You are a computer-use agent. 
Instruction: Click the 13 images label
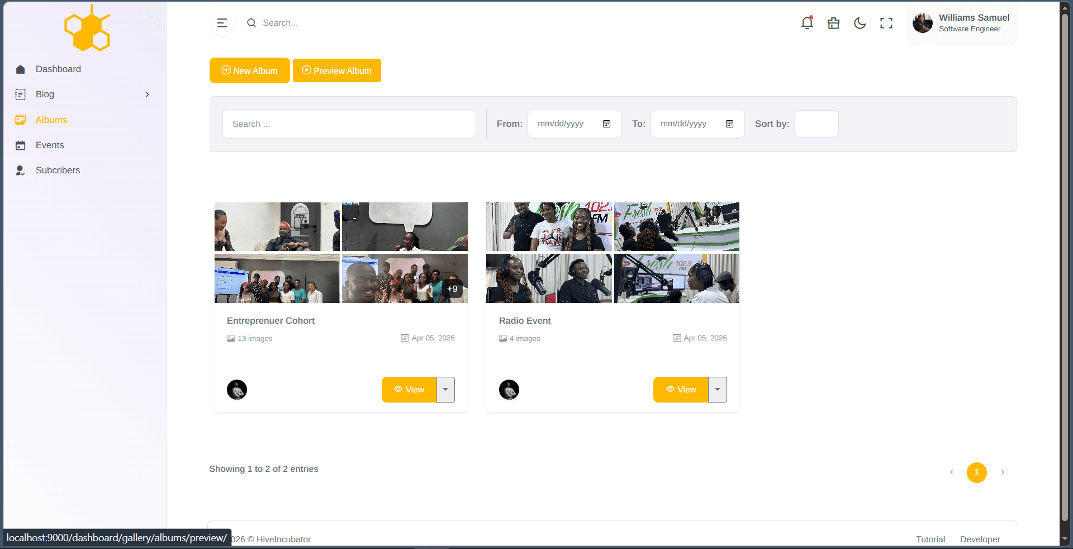255,339
